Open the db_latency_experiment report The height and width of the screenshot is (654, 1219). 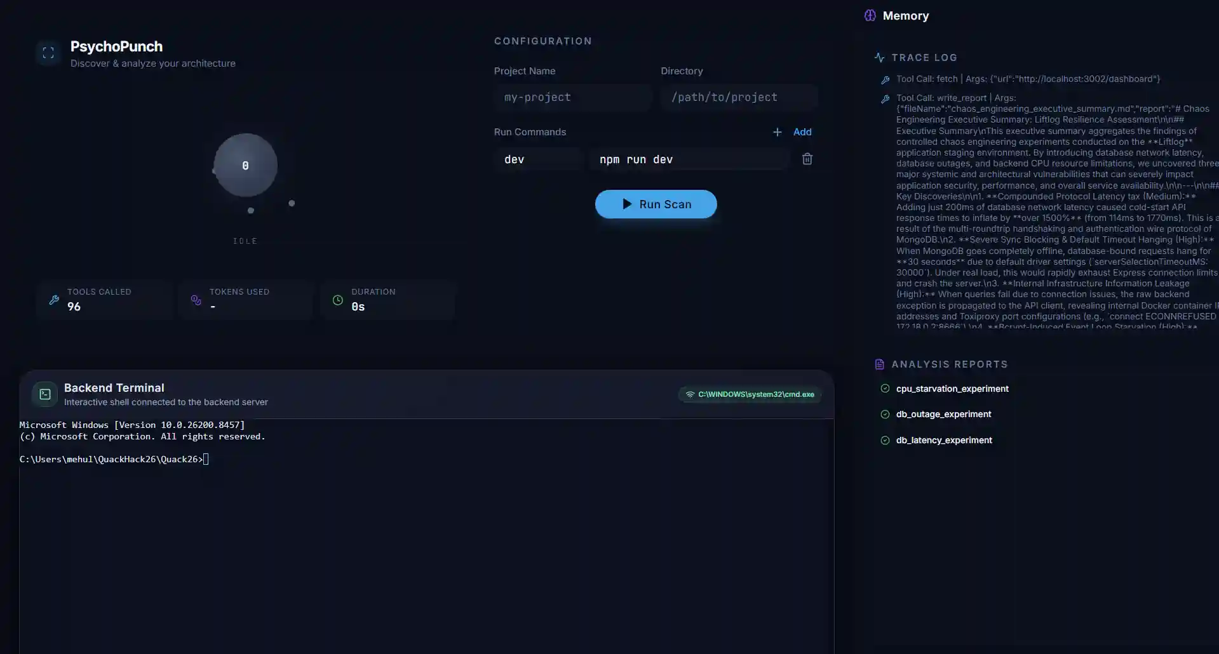(x=944, y=440)
